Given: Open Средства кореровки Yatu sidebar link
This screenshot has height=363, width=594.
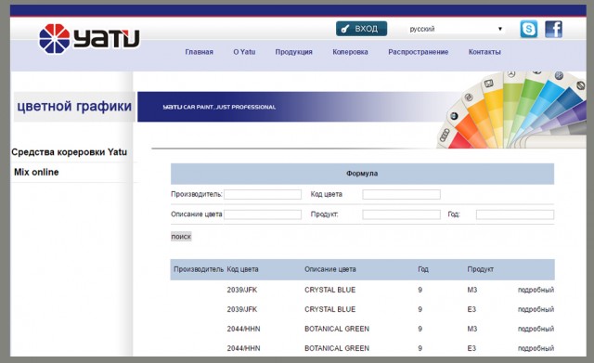Looking at the screenshot, I should click(x=69, y=152).
